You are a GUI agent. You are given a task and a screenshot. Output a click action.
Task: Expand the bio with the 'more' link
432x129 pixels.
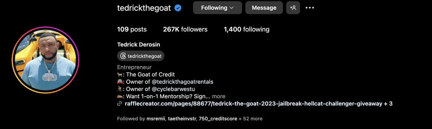[x=219, y=96]
